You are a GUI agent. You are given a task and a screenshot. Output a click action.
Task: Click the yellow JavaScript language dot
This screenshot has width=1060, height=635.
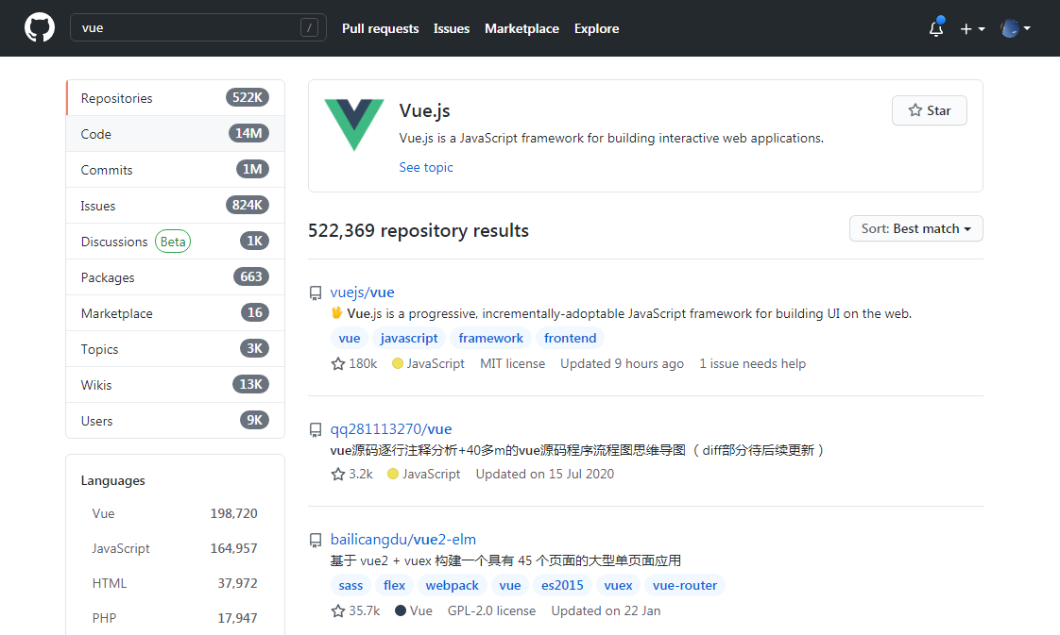[397, 363]
